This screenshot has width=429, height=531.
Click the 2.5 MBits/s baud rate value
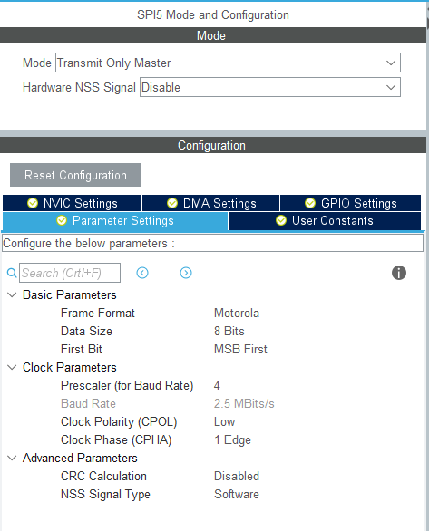tap(244, 404)
